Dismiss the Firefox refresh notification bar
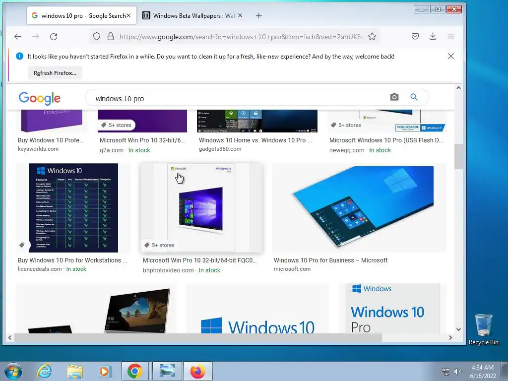508x381 pixels. [x=450, y=56]
